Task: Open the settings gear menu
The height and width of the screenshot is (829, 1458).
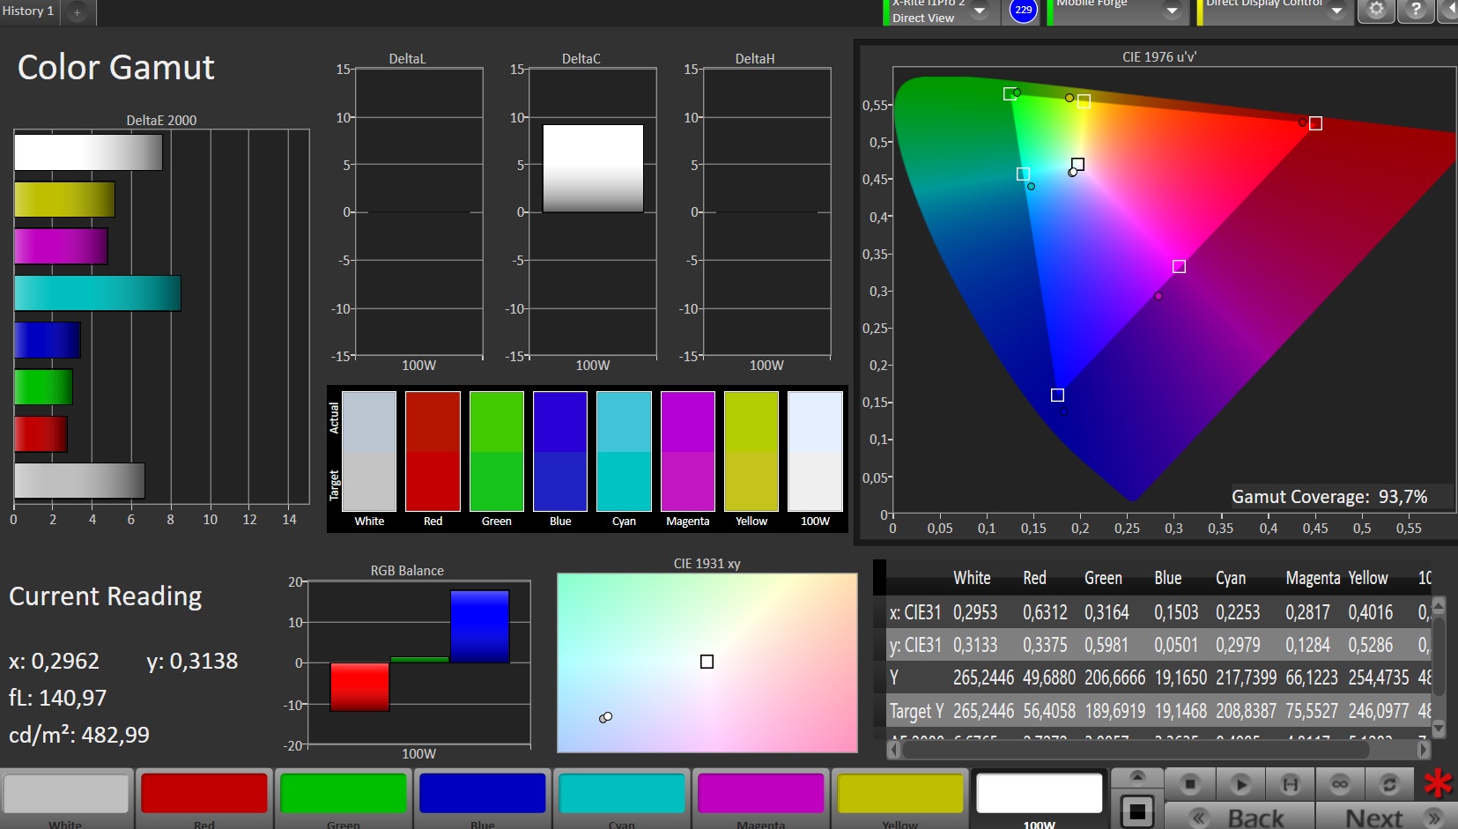Action: pos(1376,11)
